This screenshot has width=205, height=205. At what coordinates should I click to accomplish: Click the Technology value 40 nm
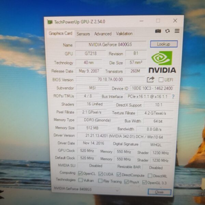[89, 63]
